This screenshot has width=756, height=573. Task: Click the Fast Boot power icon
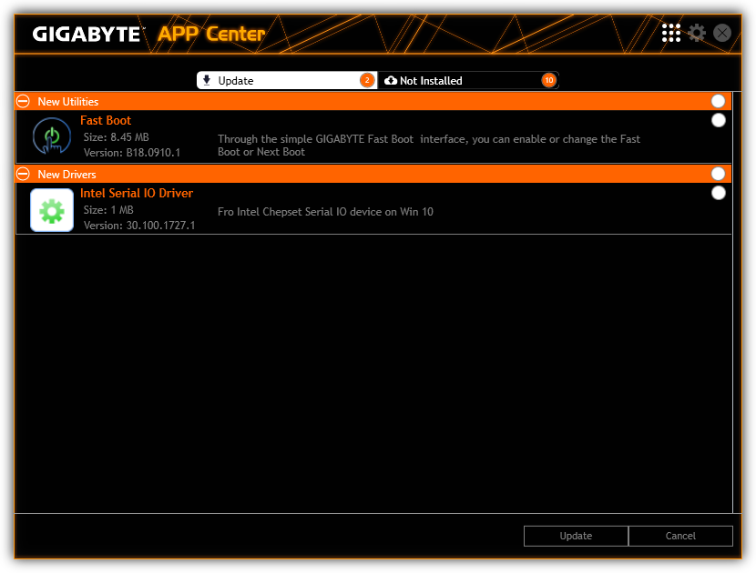click(x=52, y=136)
